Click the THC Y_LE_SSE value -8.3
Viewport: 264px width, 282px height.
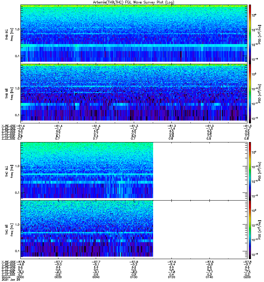(20, 272)
